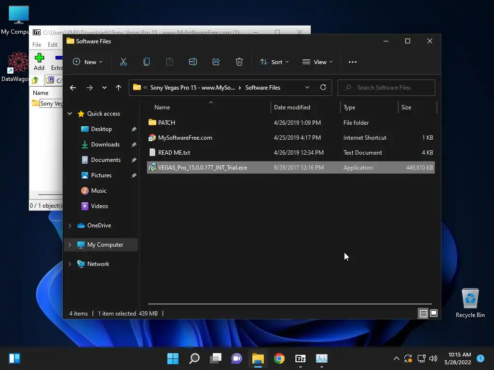The image size is (494, 370).
Task: Refresh the Software Files folder
Action: click(x=323, y=88)
